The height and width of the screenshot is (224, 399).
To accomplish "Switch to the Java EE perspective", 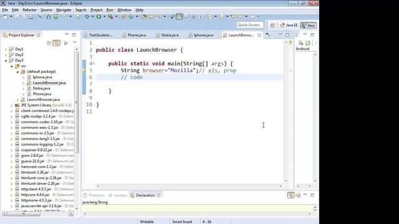I will tap(289, 25).
